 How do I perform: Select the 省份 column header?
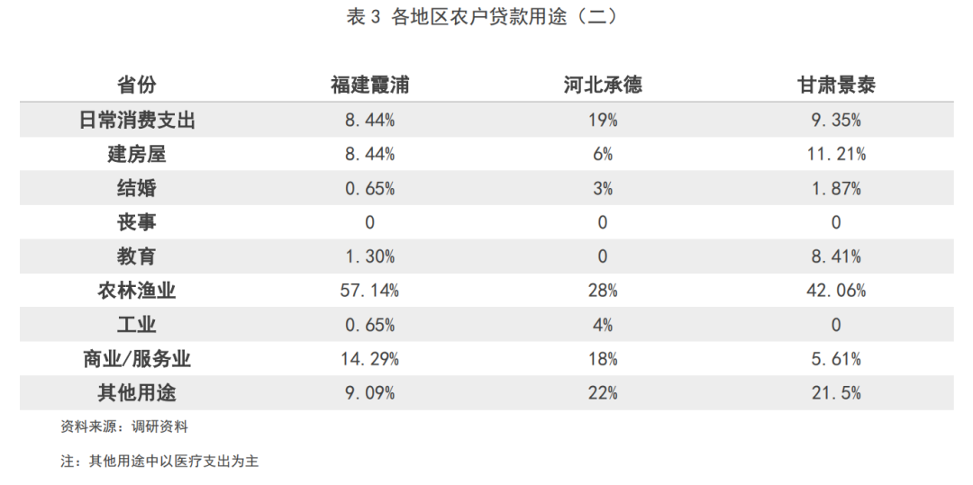click(x=137, y=85)
